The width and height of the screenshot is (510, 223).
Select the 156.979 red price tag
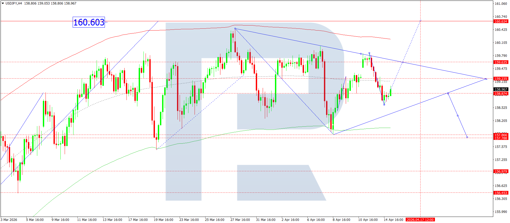pos(500,171)
